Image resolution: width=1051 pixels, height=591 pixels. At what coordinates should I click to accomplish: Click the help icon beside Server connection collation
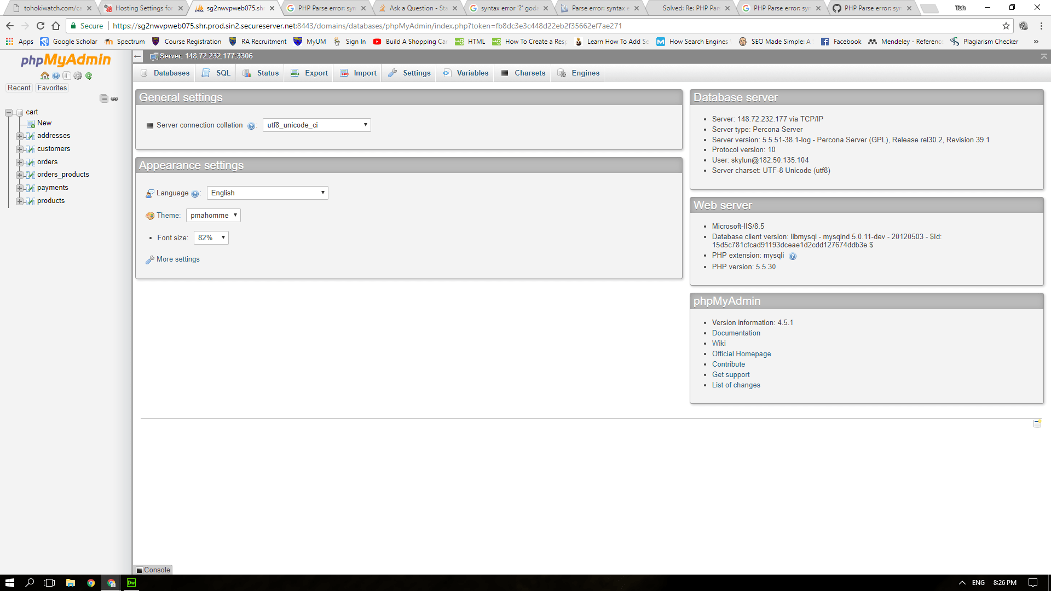point(251,126)
